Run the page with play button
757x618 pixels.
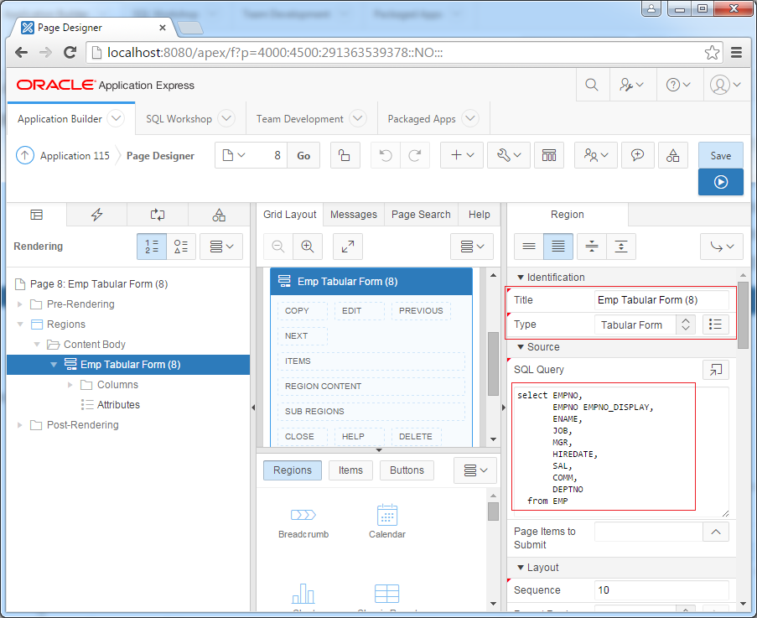(720, 182)
